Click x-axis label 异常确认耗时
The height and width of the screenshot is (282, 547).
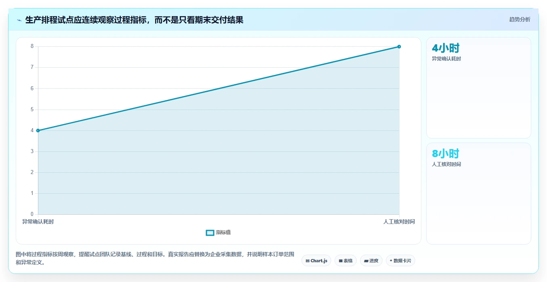(x=38, y=222)
